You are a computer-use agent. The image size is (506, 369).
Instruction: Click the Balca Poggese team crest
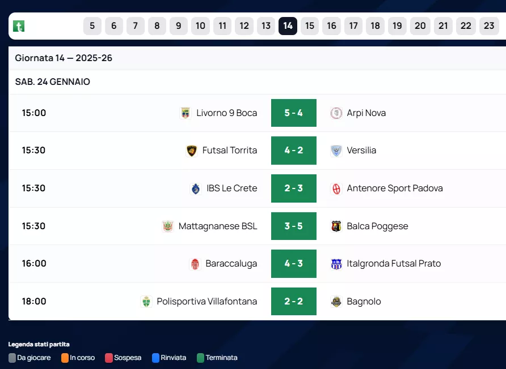click(336, 226)
